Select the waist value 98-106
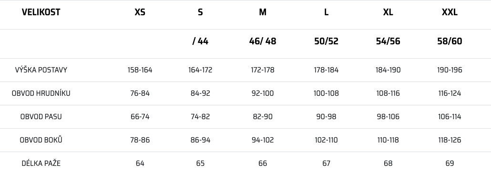 coord(388,117)
